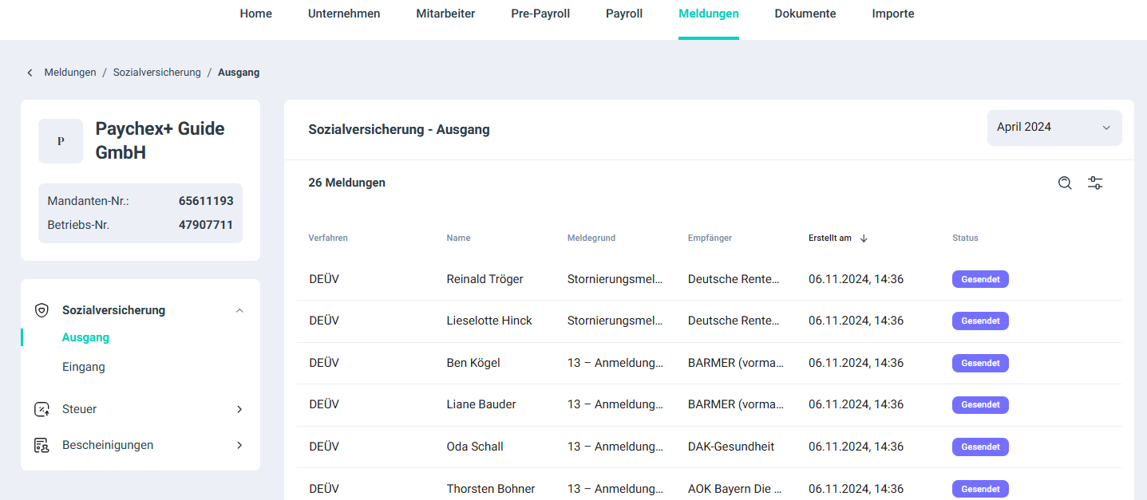1147x500 pixels.
Task: Click the Steuer percent icon
Action: [42, 409]
